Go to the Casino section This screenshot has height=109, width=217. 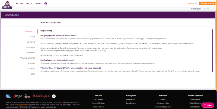(x=38, y=4)
